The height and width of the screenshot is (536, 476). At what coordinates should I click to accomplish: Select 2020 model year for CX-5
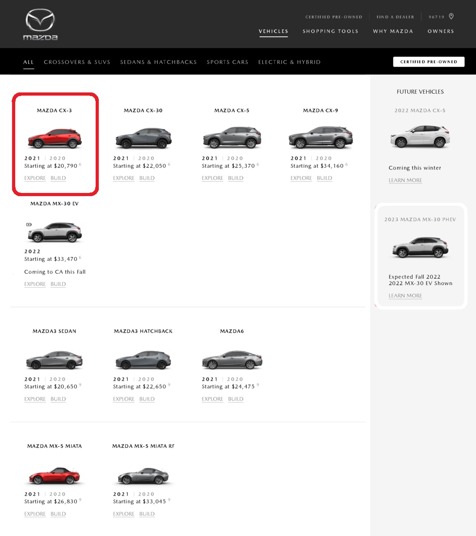[235, 158]
